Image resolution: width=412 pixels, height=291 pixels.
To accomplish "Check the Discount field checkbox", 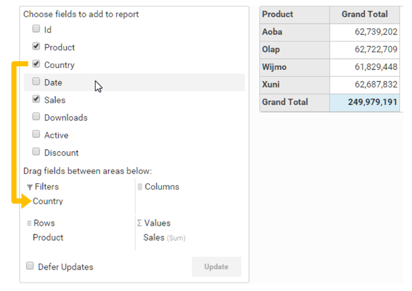I will 36,152.
